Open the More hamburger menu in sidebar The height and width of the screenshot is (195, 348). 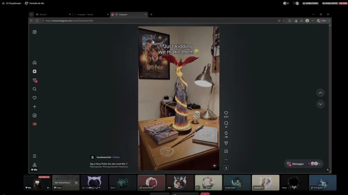point(35,156)
